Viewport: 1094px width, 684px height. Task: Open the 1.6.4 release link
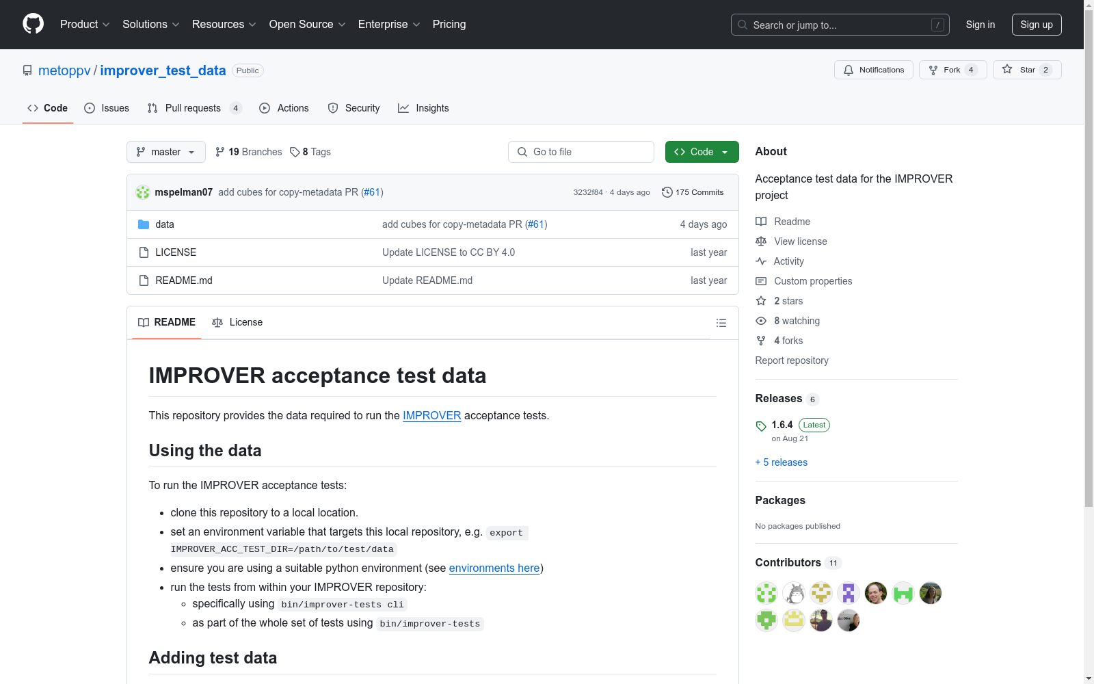pos(782,425)
